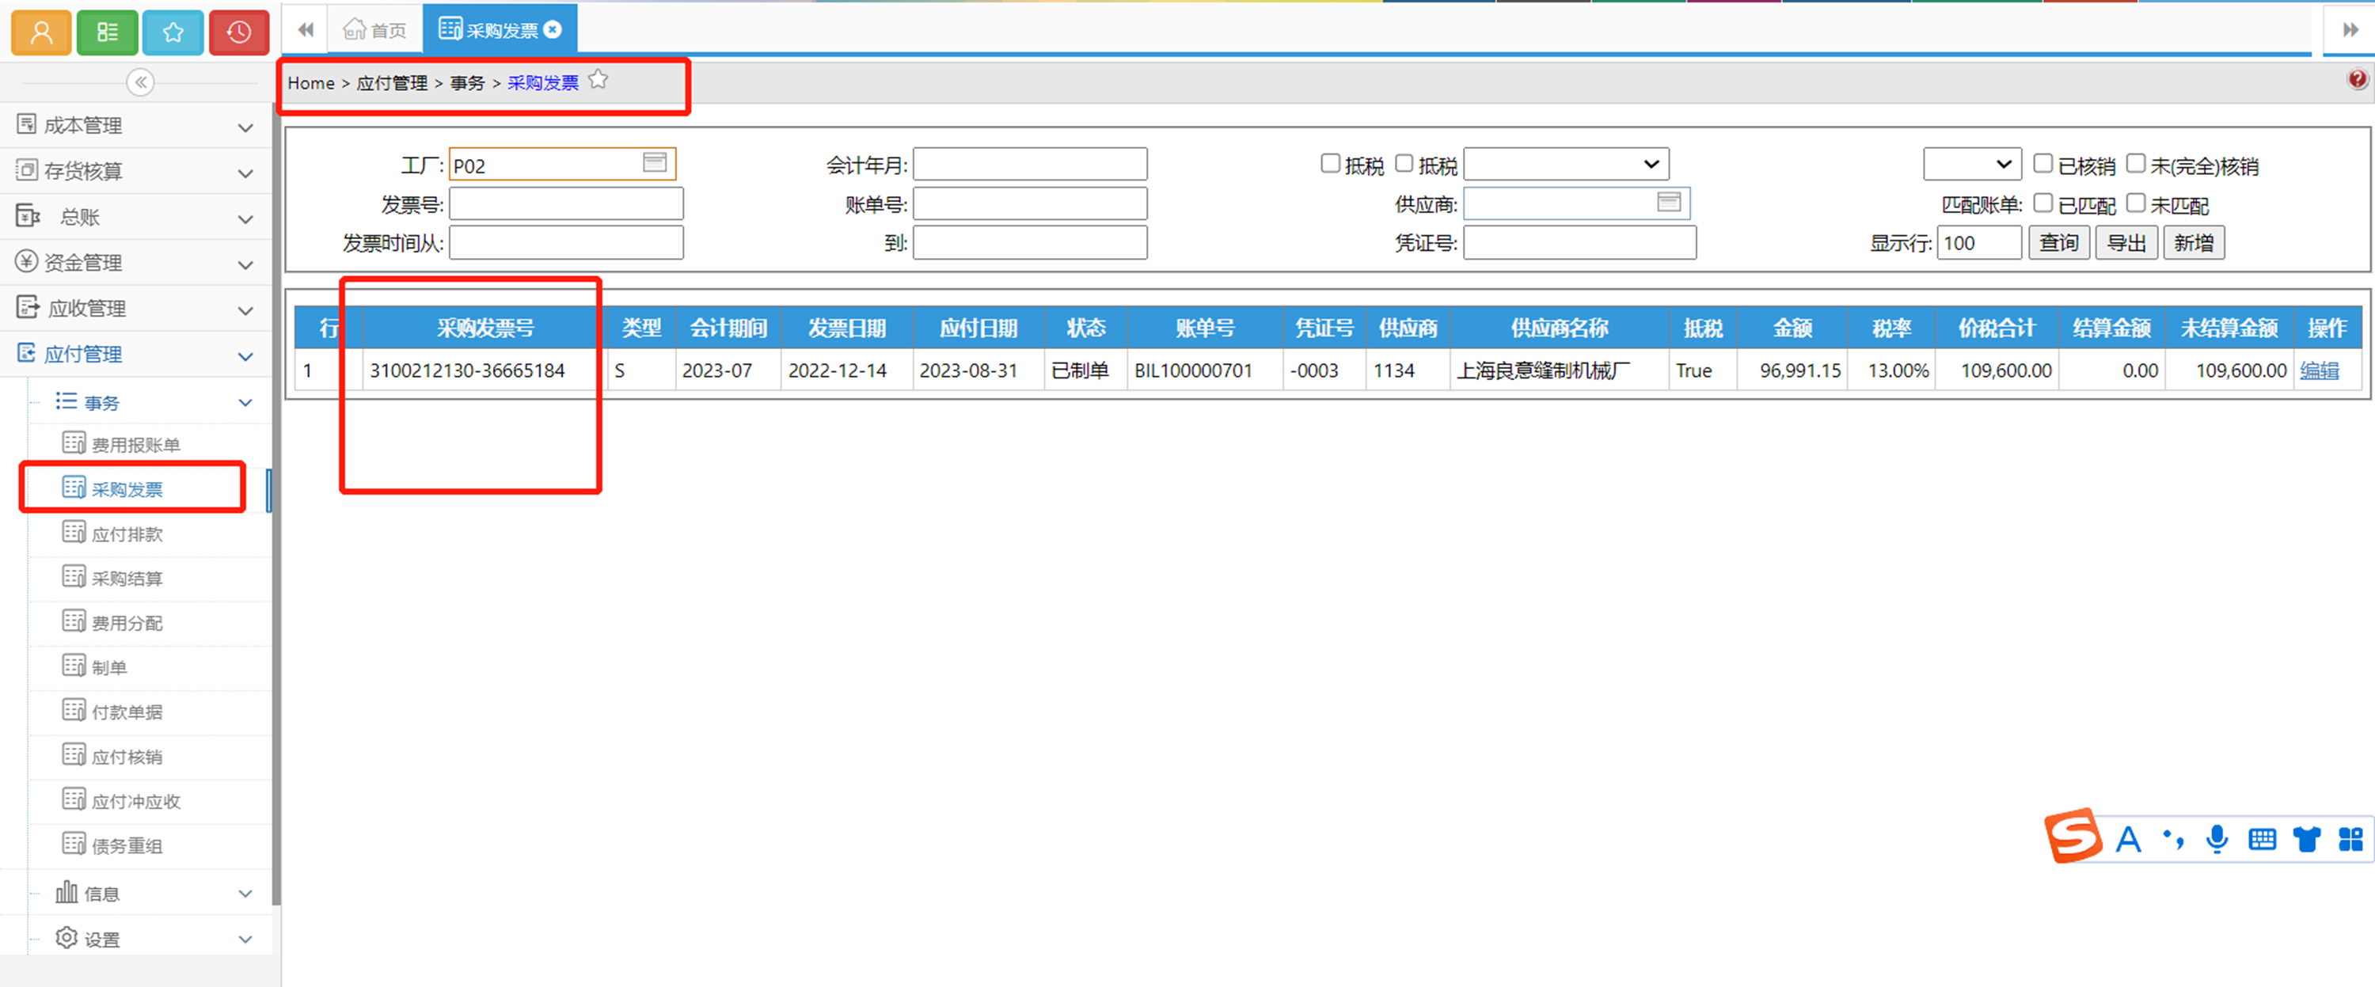Expand the 设置 submenu chevron
2375x987 pixels.
click(245, 939)
